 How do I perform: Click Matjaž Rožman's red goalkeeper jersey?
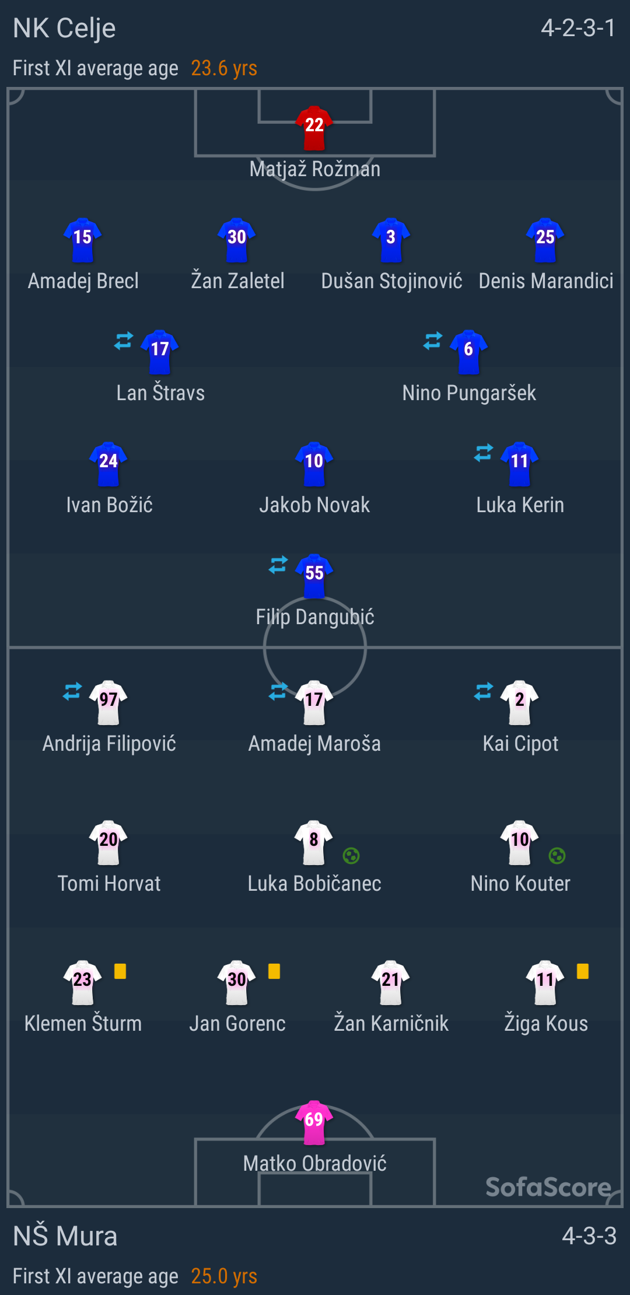coord(314,128)
